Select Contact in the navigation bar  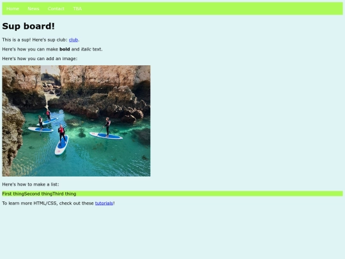point(56,8)
